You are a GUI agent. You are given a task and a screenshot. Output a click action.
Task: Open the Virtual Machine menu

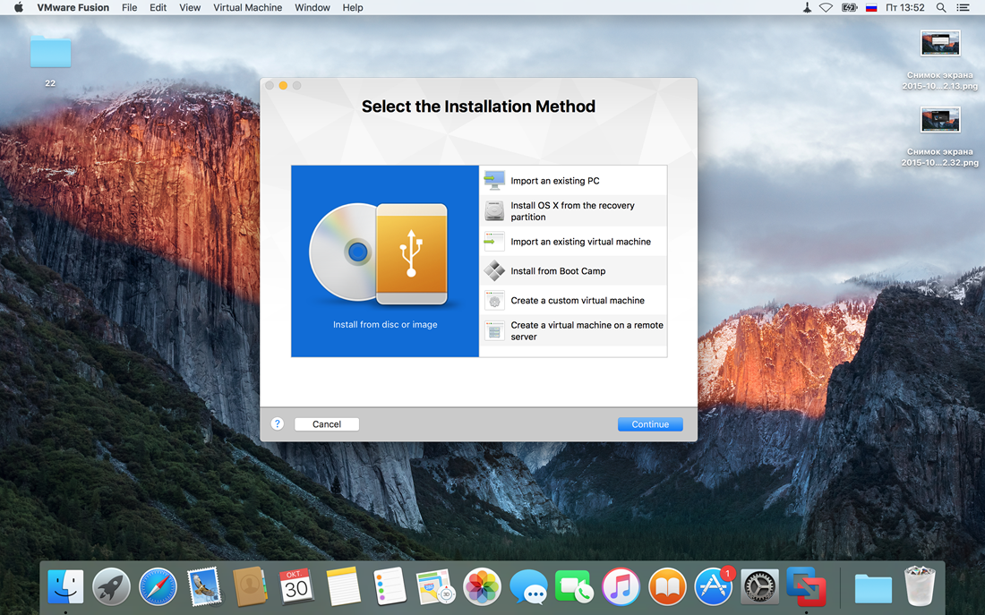coord(247,7)
